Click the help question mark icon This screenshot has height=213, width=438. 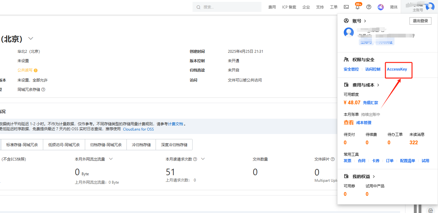tap(369, 7)
